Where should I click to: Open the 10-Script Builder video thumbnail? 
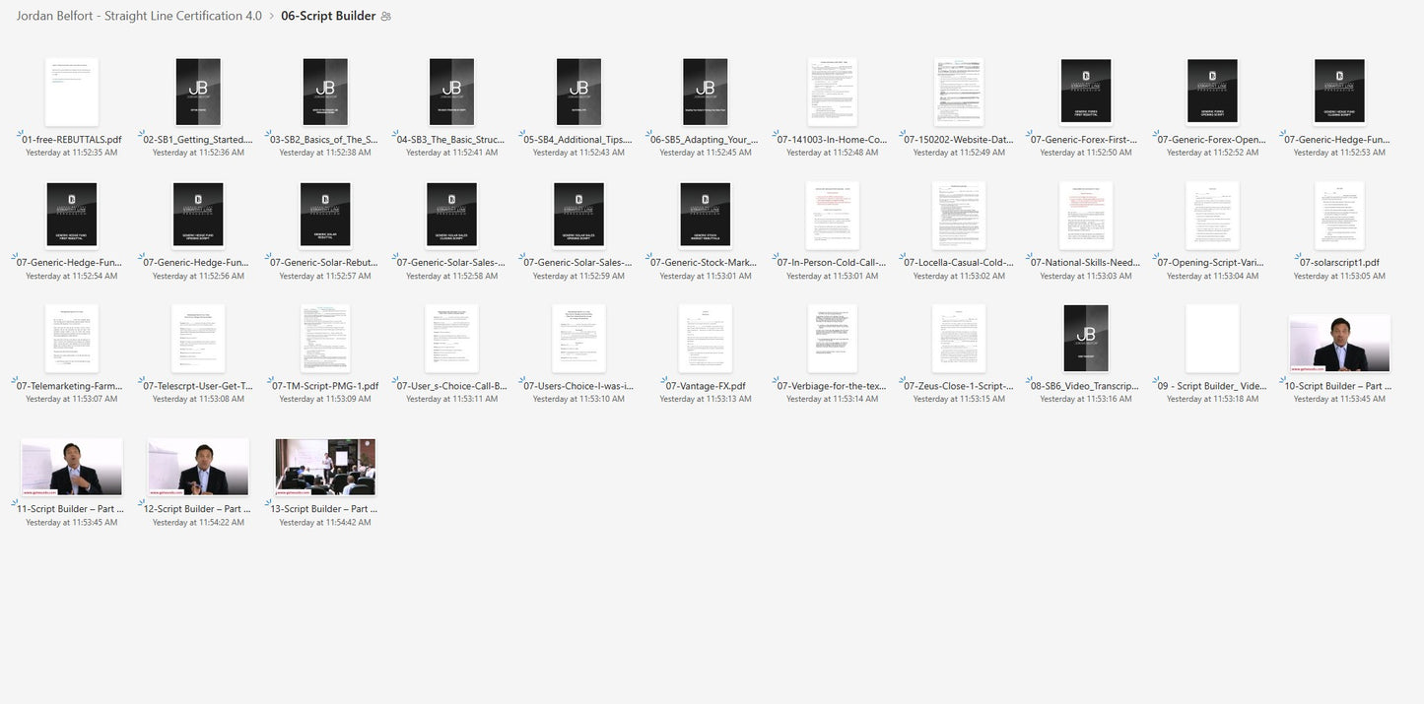[x=1339, y=343]
